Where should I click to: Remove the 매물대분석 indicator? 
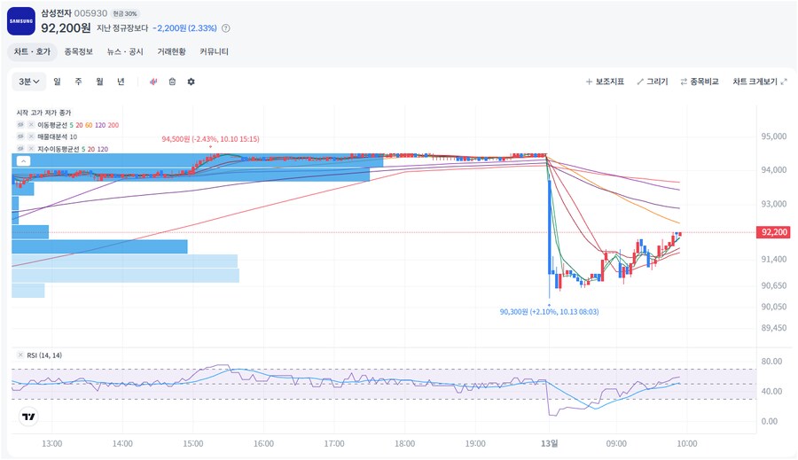coord(31,137)
